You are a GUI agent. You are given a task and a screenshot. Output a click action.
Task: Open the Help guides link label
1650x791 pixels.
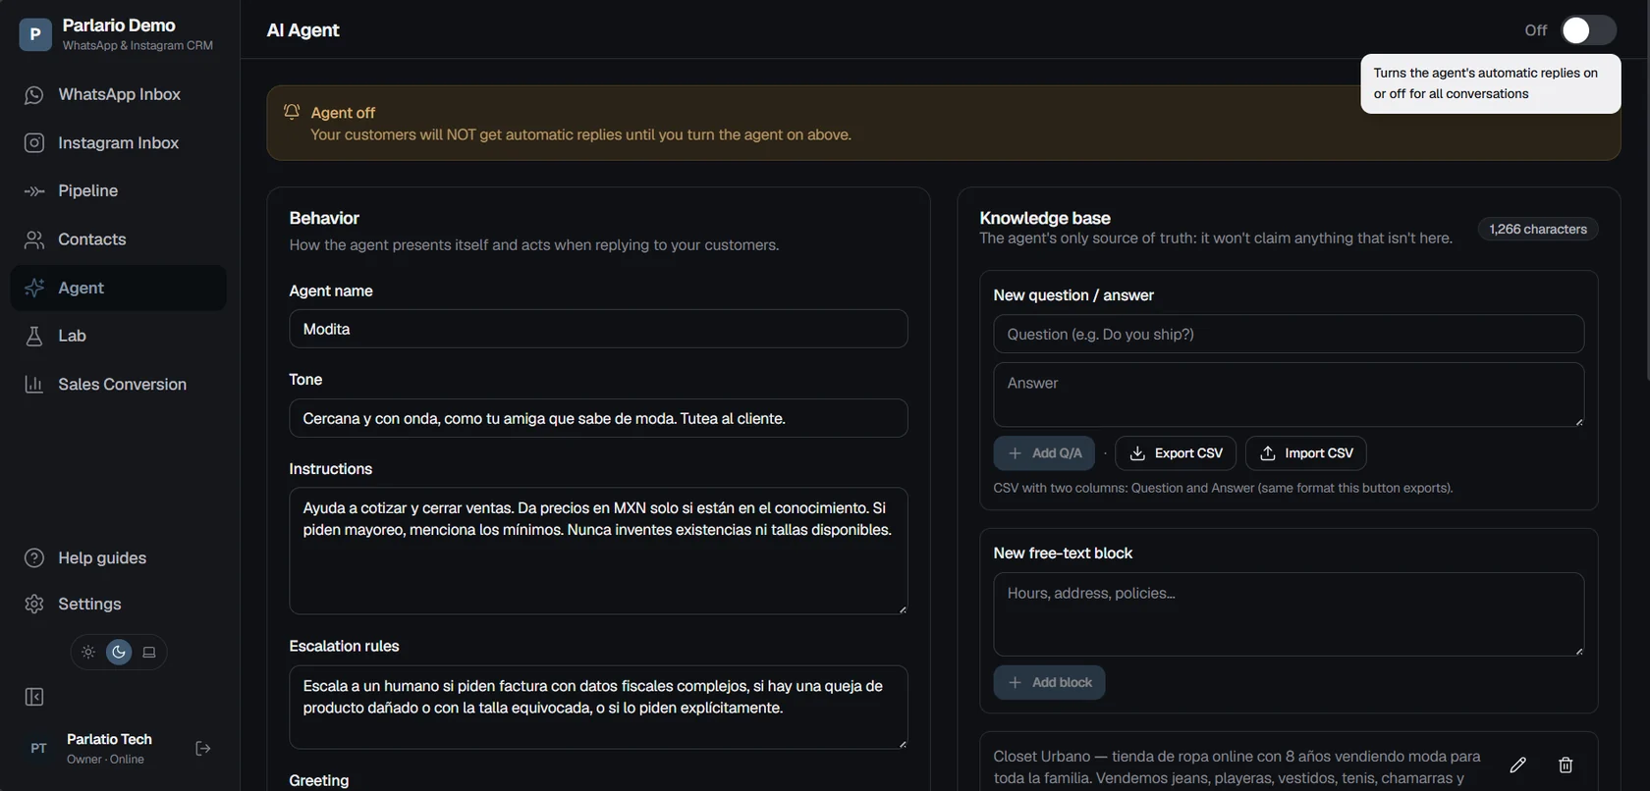pos(102,558)
